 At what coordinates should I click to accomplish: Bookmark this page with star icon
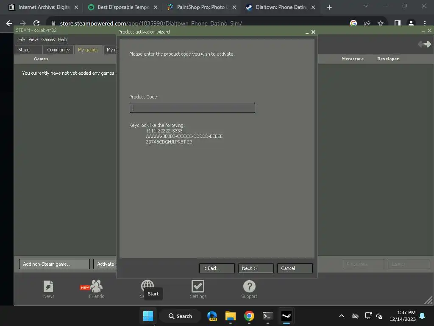(381, 23)
